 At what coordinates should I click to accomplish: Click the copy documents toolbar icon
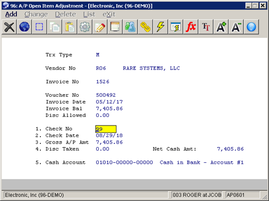[54, 27]
